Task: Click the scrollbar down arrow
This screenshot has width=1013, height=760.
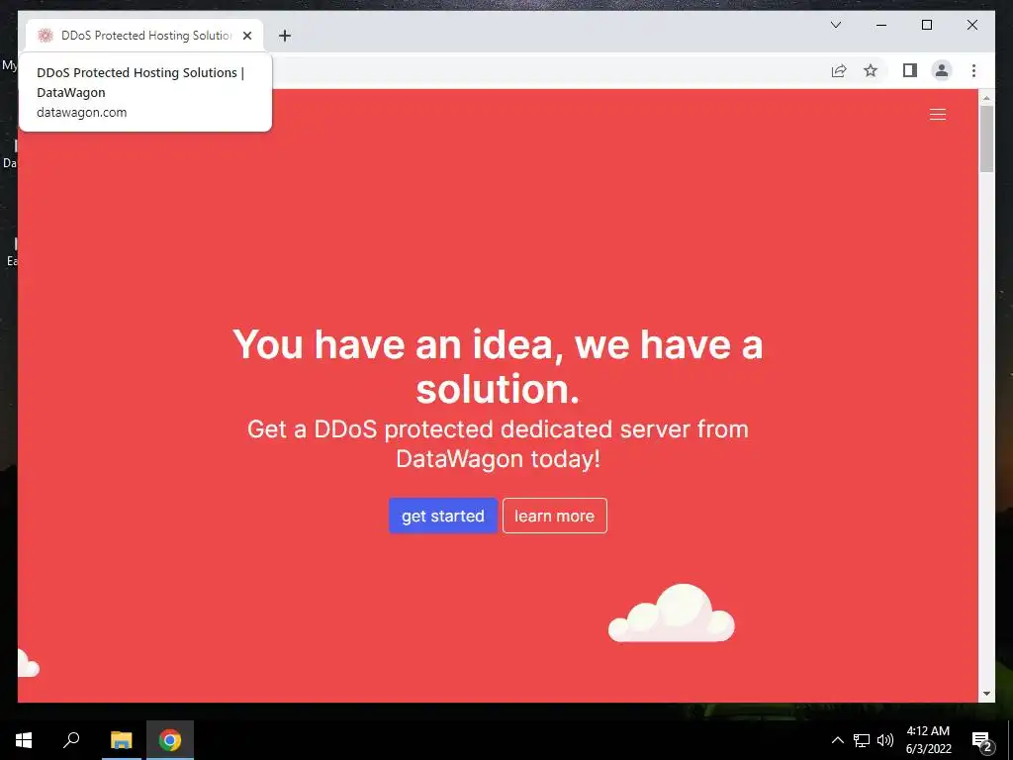Action: click(x=986, y=694)
